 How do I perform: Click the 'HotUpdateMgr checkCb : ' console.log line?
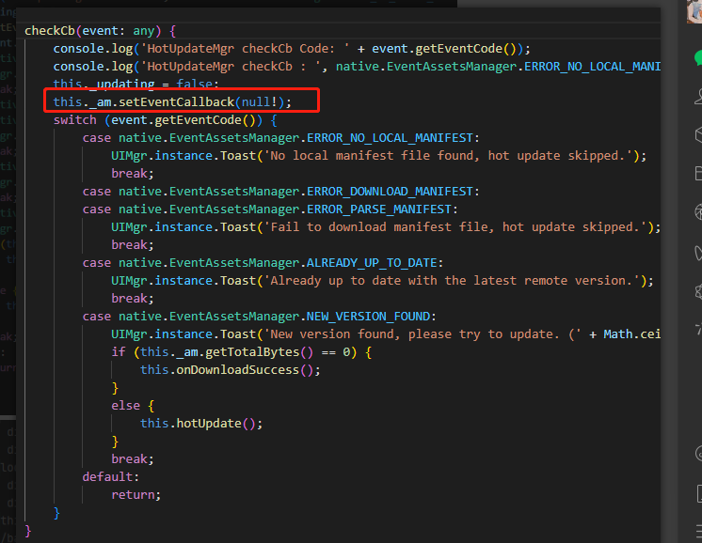(357, 67)
